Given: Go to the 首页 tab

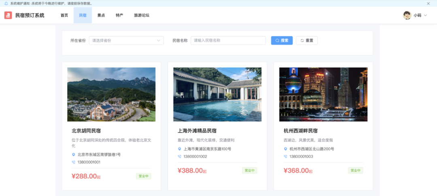Looking at the screenshot, I should point(64,15).
